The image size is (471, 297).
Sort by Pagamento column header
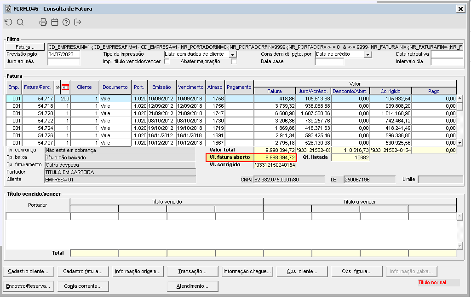click(239, 87)
